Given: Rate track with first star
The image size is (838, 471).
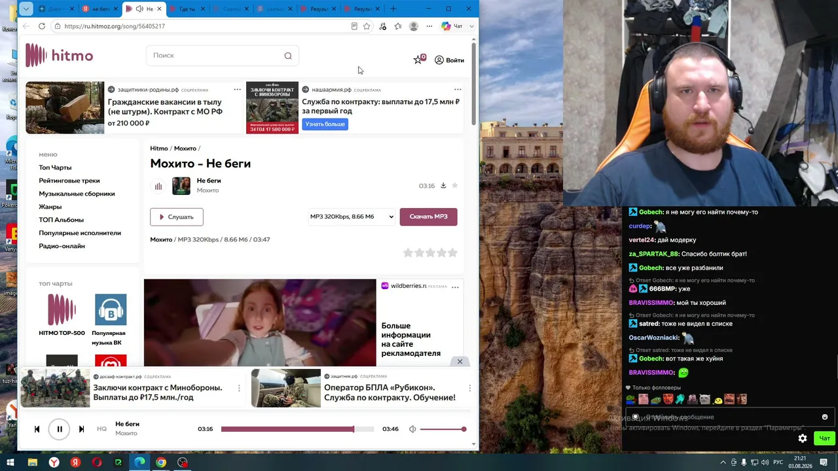Looking at the screenshot, I should pos(408,253).
